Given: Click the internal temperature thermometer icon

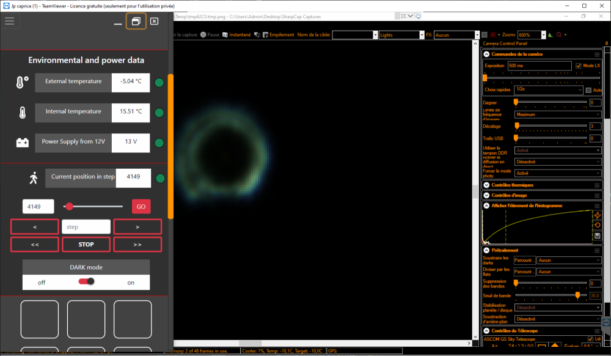Looking at the screenshot, I should tap(22, 113).
